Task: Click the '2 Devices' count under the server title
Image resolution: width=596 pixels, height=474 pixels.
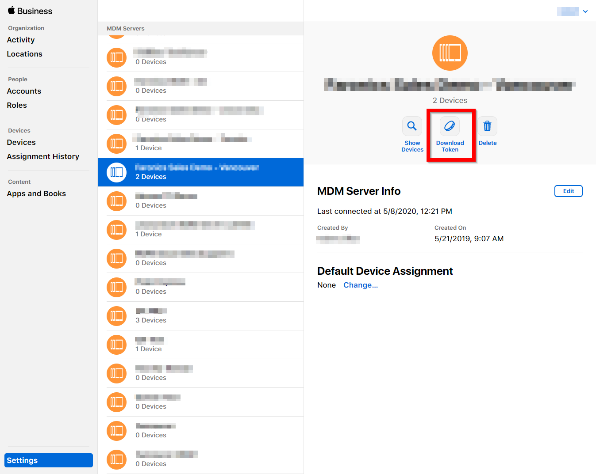Action: (450, 100)
